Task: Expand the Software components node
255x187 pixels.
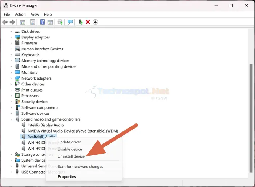Action: (x=11, y=107)
